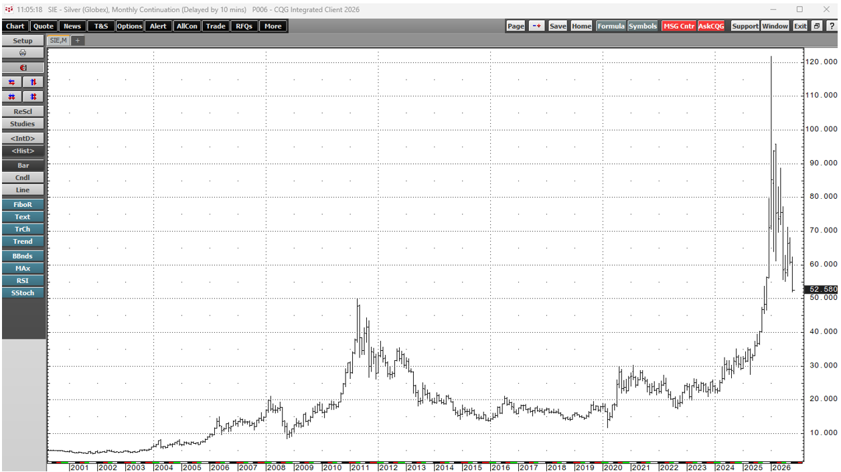The image size is (841, 472).
Task: Open the News menu item
Action: pyautogui.click(x=72, y=26)
